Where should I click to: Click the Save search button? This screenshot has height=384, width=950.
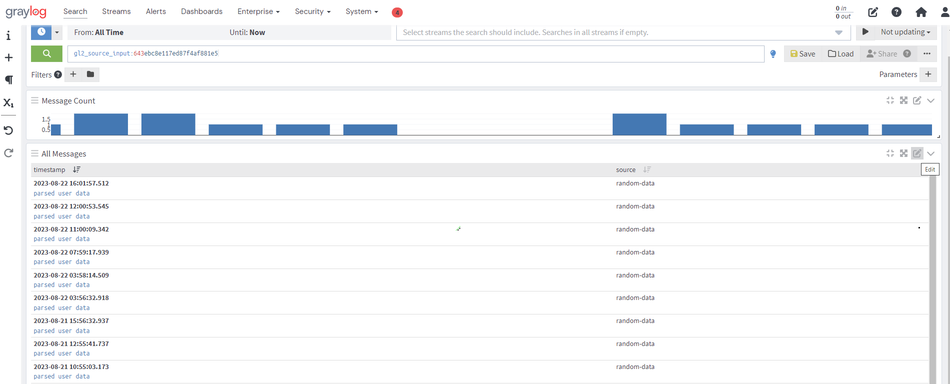803,54
